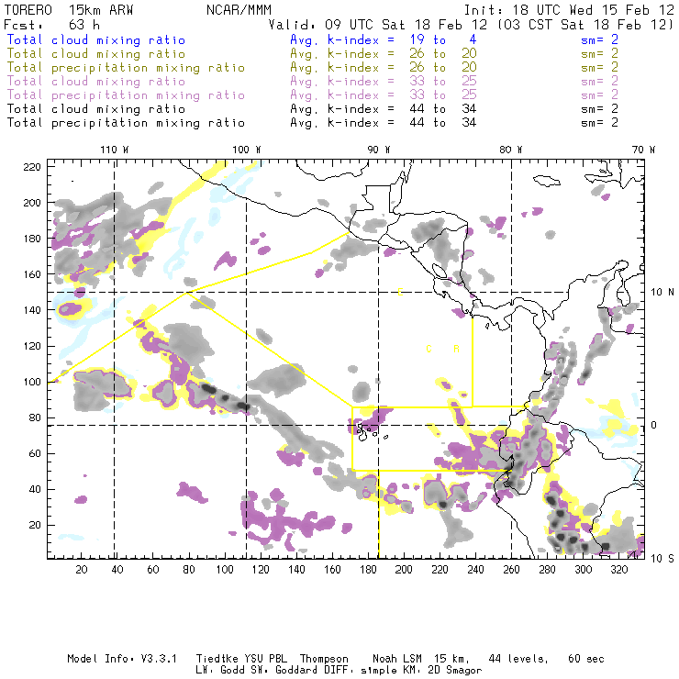Select the 'Model Info: V3.3.1' text
The height and width of the screenshot is (679, 679).
pos(122,659)
